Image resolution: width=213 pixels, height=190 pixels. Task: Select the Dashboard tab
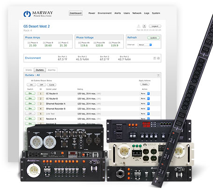(76, 13)
